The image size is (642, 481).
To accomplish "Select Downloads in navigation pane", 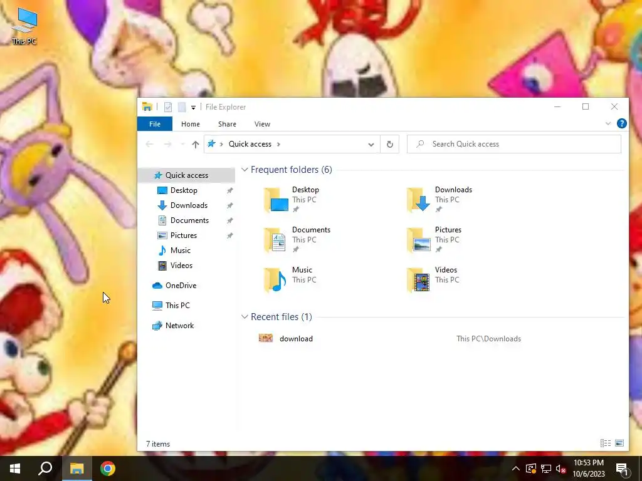I will tap(189, 205).
